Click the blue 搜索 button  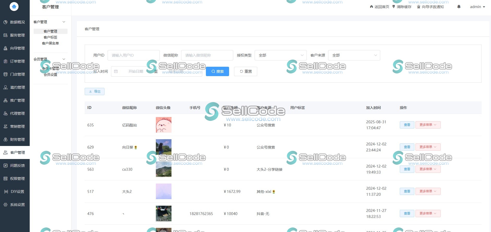point(217,71)
